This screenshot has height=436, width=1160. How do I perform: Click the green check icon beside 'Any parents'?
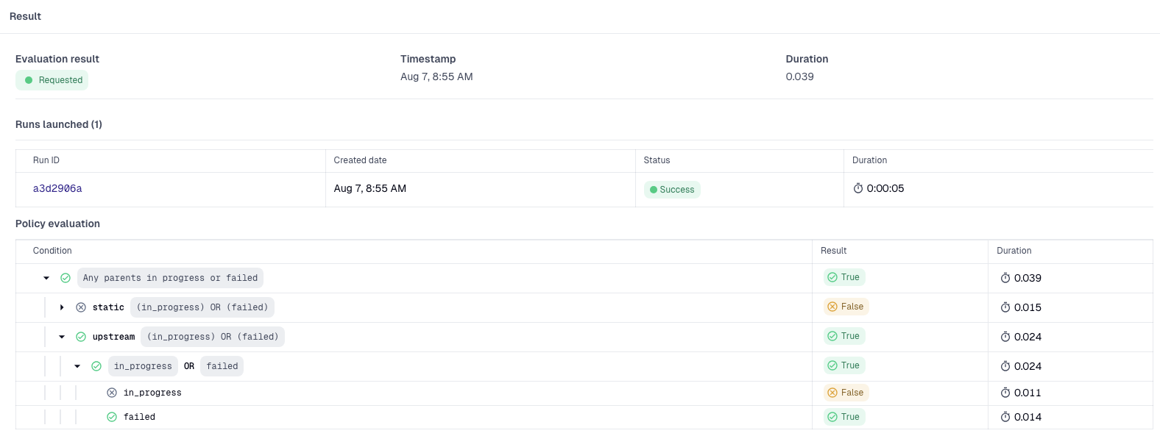point(66,278)
